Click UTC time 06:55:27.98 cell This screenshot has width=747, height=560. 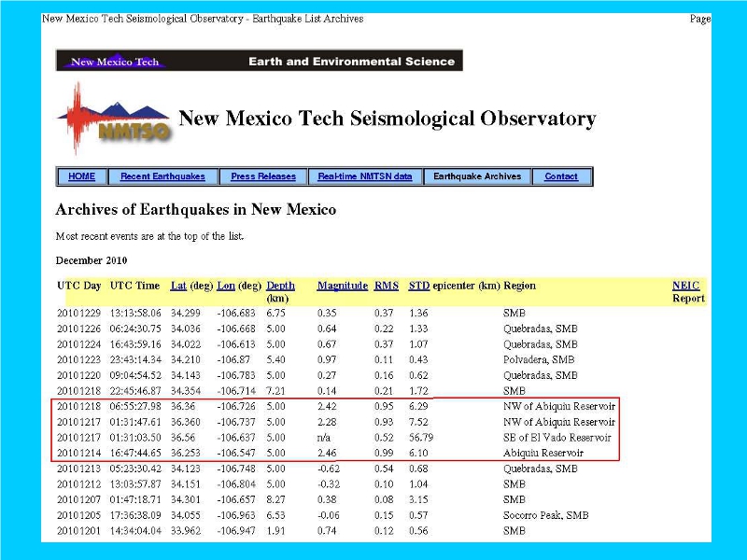pos(135,407)
